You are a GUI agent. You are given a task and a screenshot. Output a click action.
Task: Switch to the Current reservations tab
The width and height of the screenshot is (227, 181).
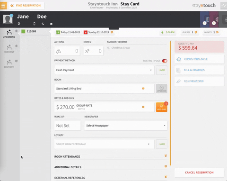pyautogui.click(x=9, y=49)
